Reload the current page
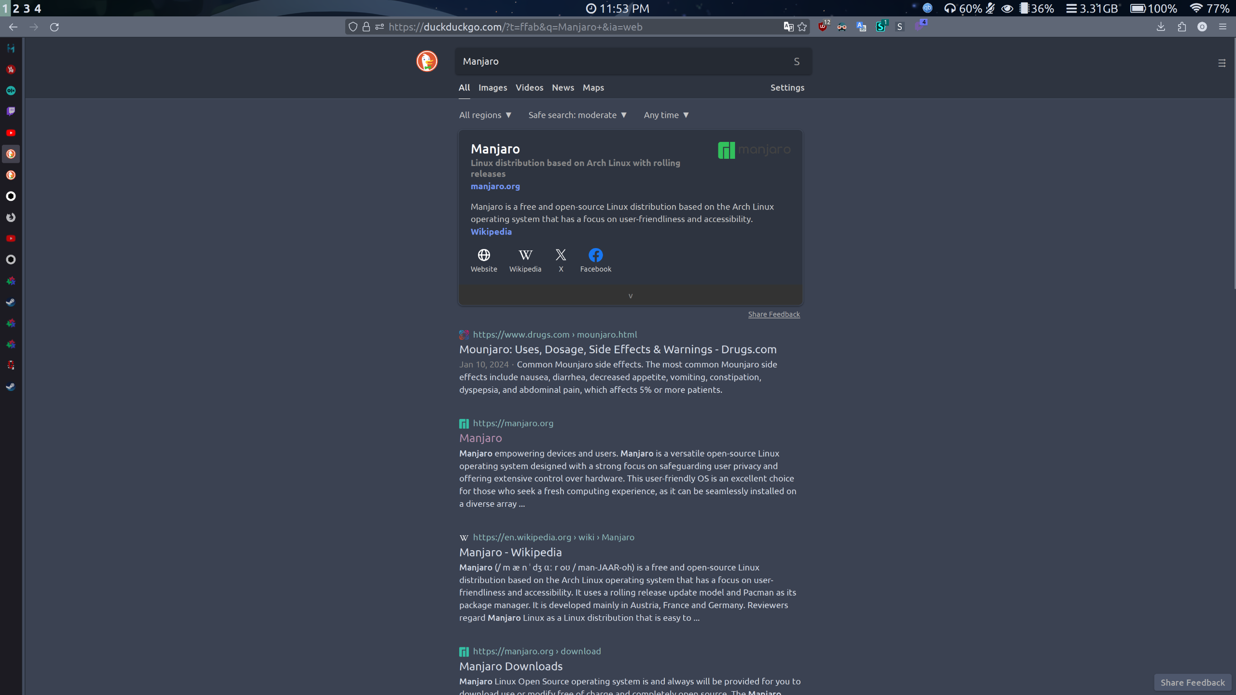The width and height of the screenshot is (1236, 695). pos(55,27)
